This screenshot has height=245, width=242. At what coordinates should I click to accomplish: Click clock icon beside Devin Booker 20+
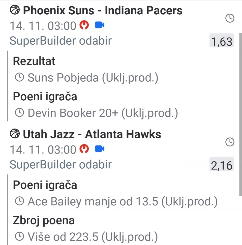tap(20, 113)
